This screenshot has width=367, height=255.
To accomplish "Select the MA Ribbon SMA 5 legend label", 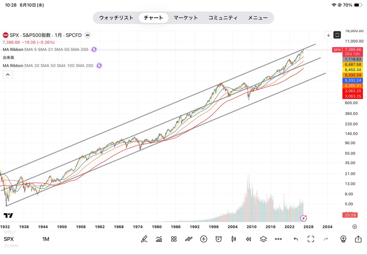I will click(x=46, y=49).
